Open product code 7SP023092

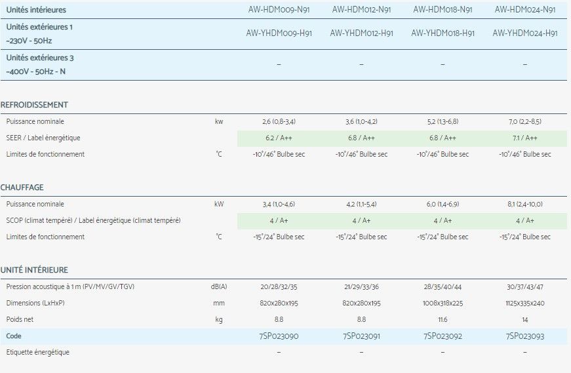443,336
